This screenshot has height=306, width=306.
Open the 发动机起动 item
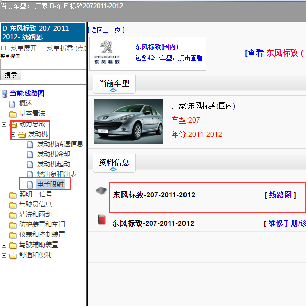(x=53, y=164)
